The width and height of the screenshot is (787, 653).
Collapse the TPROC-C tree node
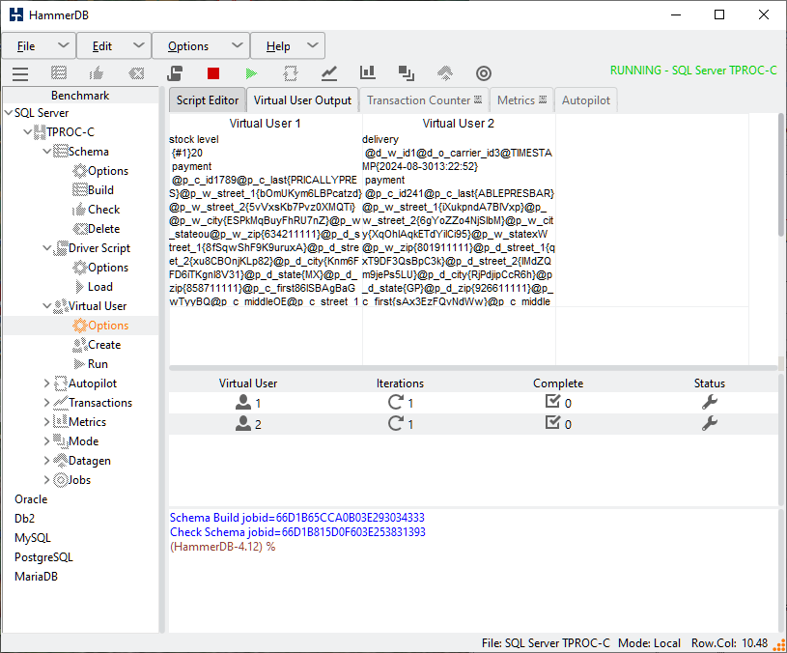tap(28, 132)
